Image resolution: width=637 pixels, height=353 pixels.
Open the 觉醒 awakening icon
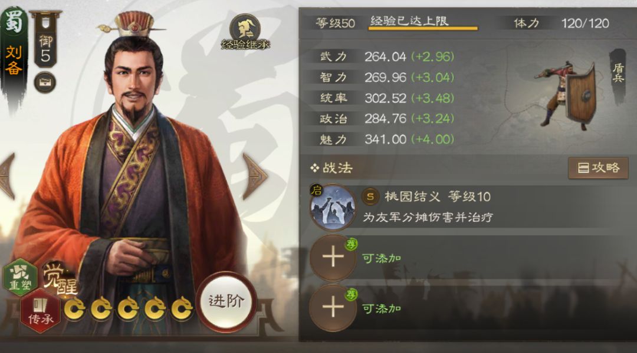pos(60,278)
